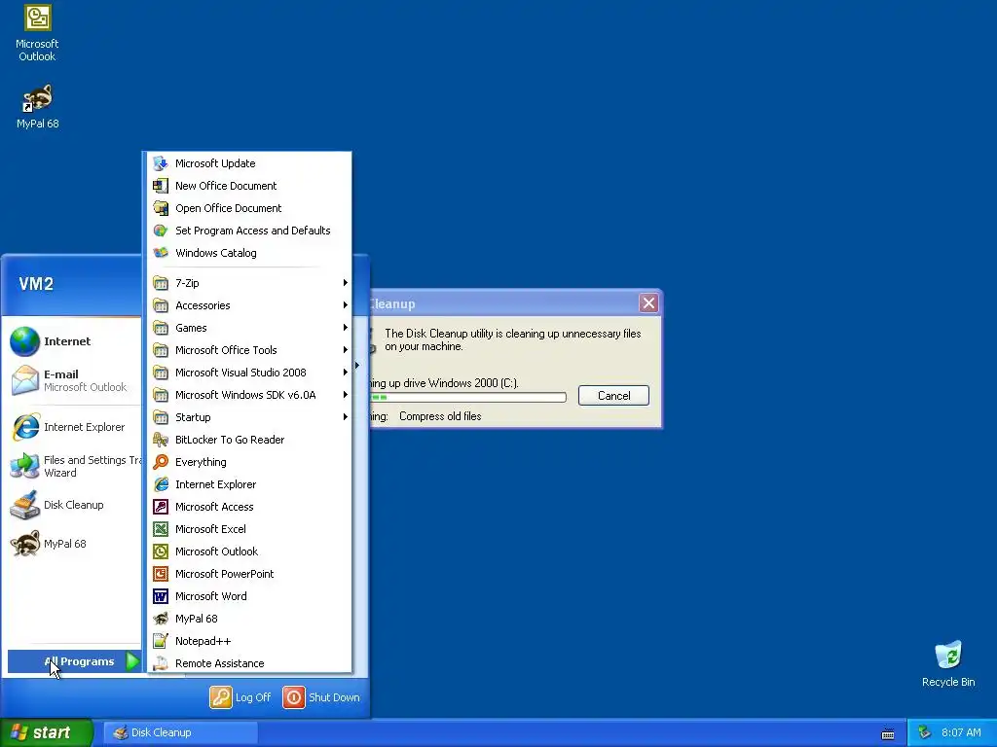Open the Games program folder
The height and width of the screenshot is (747, 997).
click(249, 327)
